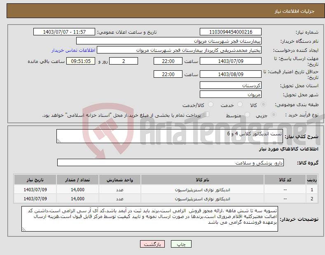325x255 pixels.
Task: Click general description textarea تست اندیکاتور
Action: pyautogui.click(x=170, y=136)
